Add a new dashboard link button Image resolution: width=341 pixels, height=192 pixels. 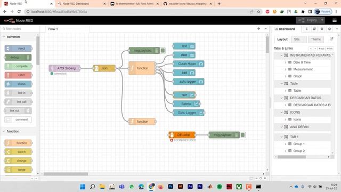330,49
